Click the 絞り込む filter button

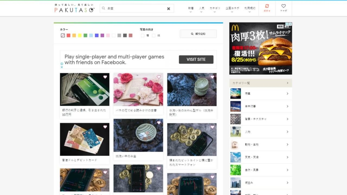(198, 34)
